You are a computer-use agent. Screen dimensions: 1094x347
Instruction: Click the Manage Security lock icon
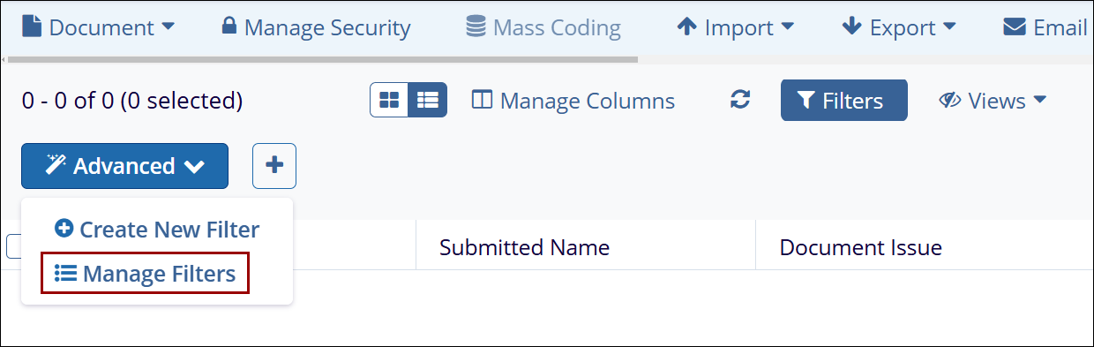[229, 27]
